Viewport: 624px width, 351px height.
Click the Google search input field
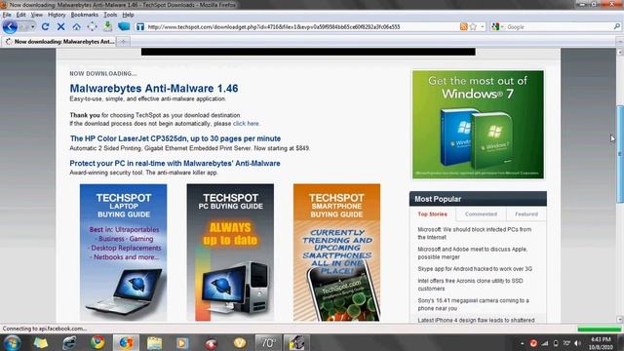(x=559, y=26)
